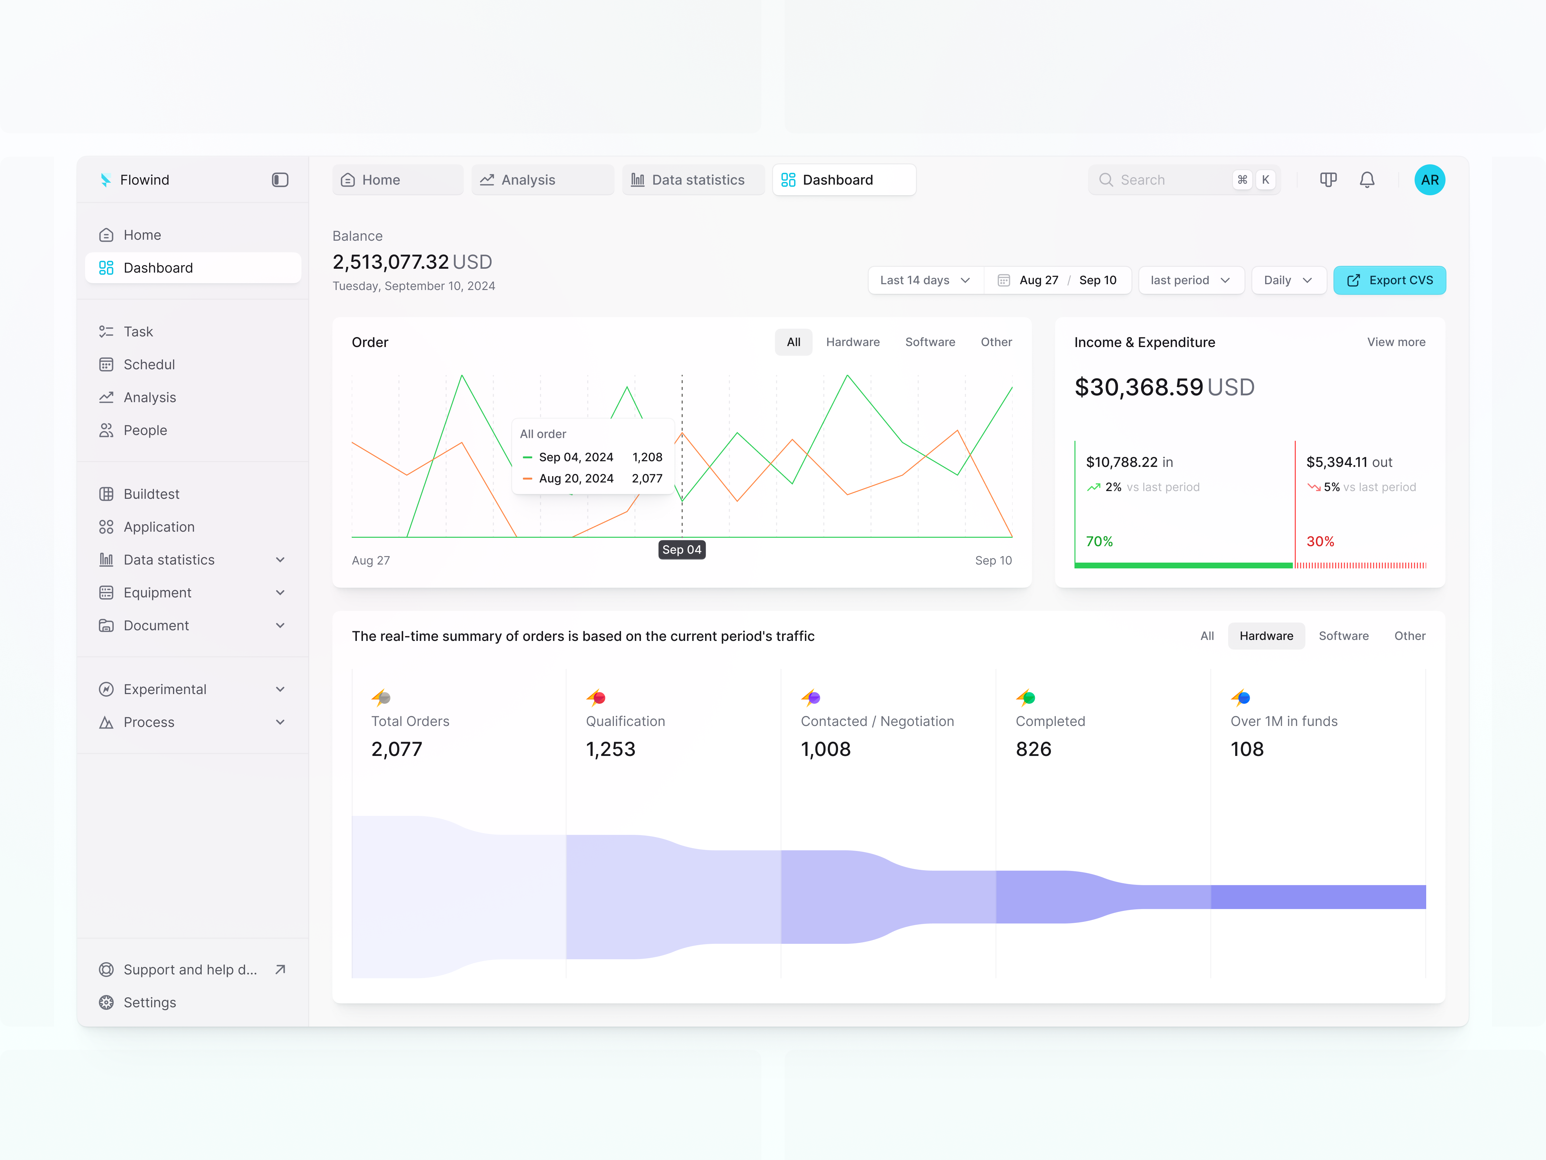The width and height of the screenshot is (1546, 1160).
Task: Select the Hardware filter in Order chart
Action: pos(852,342)
